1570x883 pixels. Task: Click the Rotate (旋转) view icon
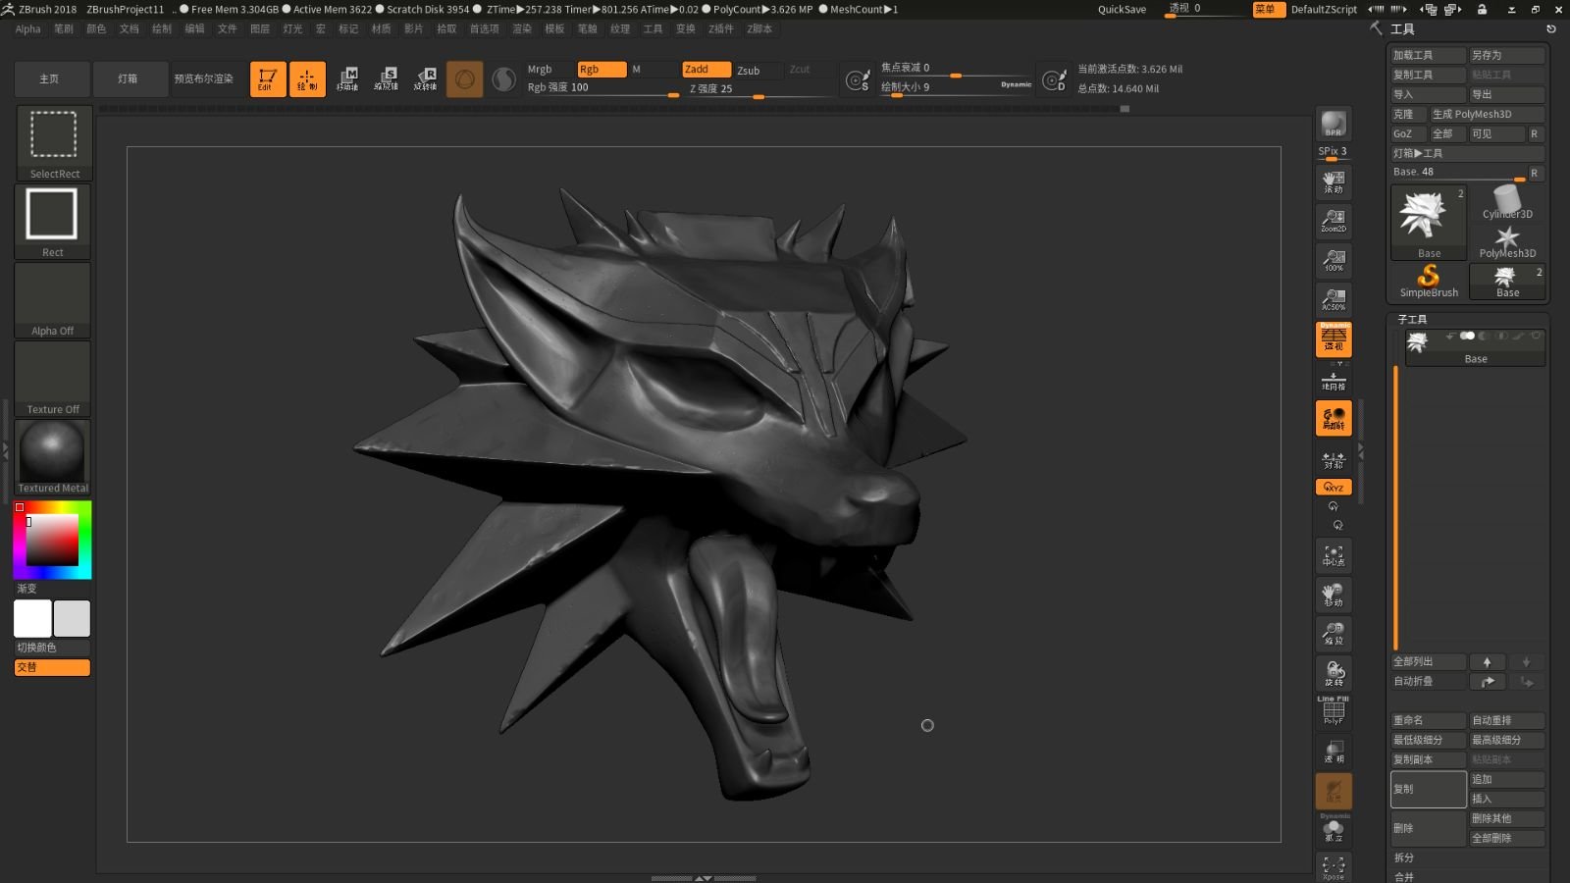(1334, 673)
